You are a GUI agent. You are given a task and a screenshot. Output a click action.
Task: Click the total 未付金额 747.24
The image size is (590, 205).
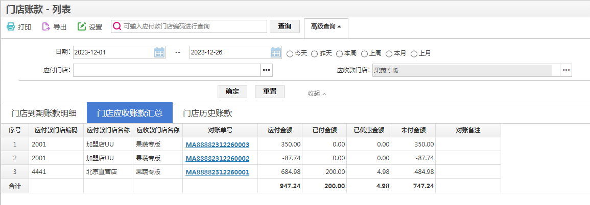[x=423, y=186]
